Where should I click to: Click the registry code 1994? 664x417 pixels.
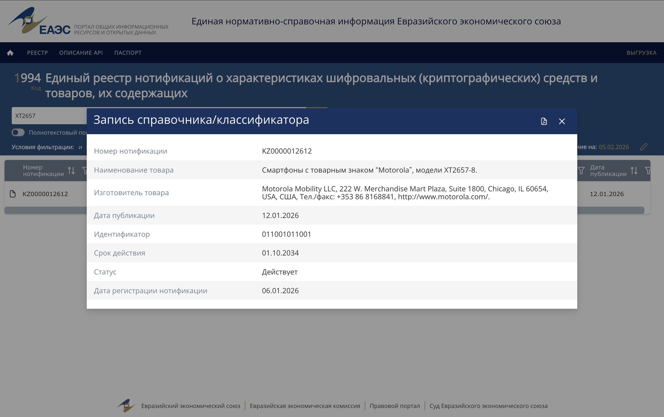(x=27, y=78)
